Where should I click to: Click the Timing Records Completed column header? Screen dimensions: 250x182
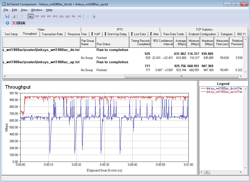tap(140, 42)
